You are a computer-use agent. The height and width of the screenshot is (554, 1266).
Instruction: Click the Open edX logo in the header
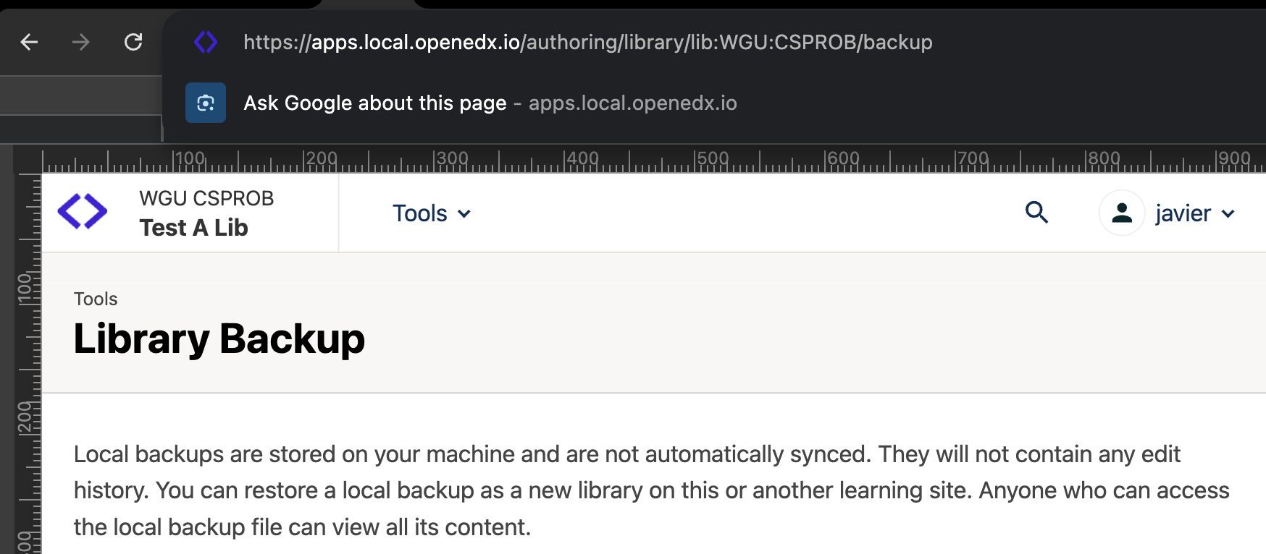pos(83,212)
